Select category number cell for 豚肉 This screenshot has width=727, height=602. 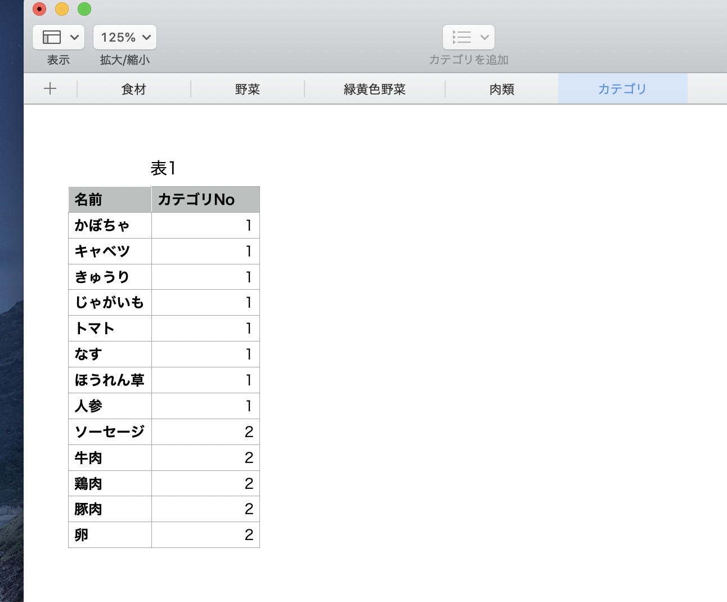click(206, 509)
